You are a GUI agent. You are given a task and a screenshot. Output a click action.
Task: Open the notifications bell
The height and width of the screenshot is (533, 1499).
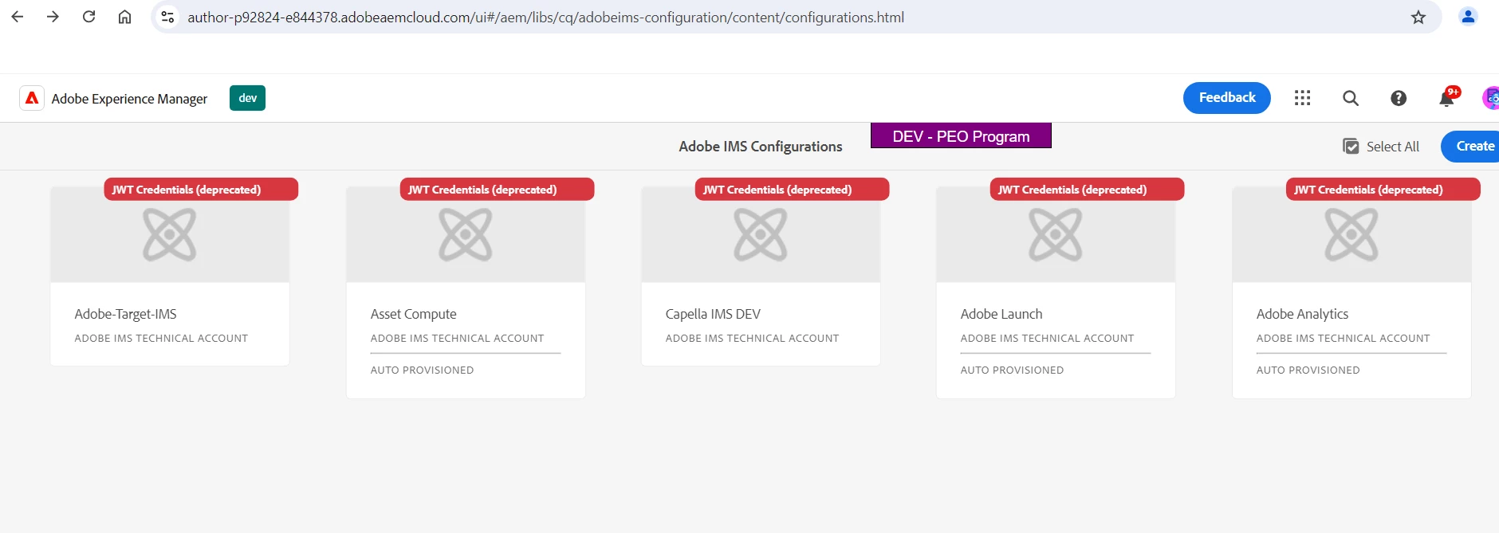[x=1447, y=98]
